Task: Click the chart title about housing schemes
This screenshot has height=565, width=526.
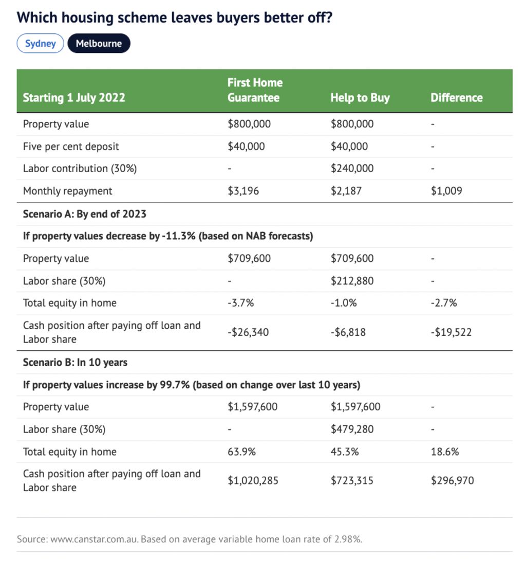Action: click(x=174, y=17)
